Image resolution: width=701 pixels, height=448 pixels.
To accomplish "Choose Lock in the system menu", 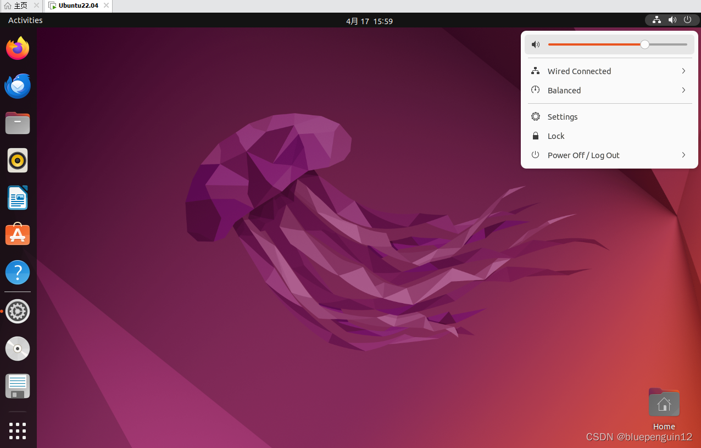I will (x=609, y=136).
